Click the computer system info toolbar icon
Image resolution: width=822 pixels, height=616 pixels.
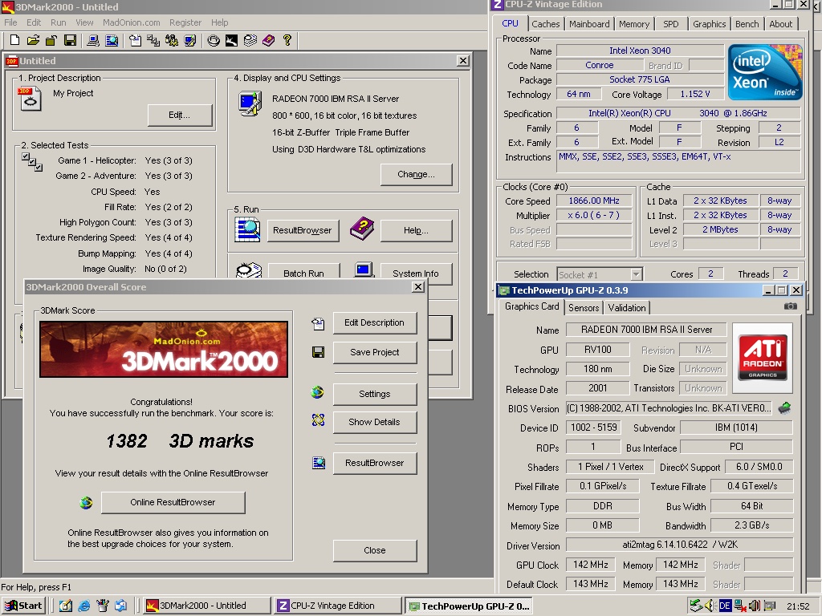coord(93,40)
